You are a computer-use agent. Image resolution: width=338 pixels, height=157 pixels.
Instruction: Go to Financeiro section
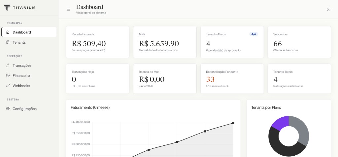click(x=29, y=76)
